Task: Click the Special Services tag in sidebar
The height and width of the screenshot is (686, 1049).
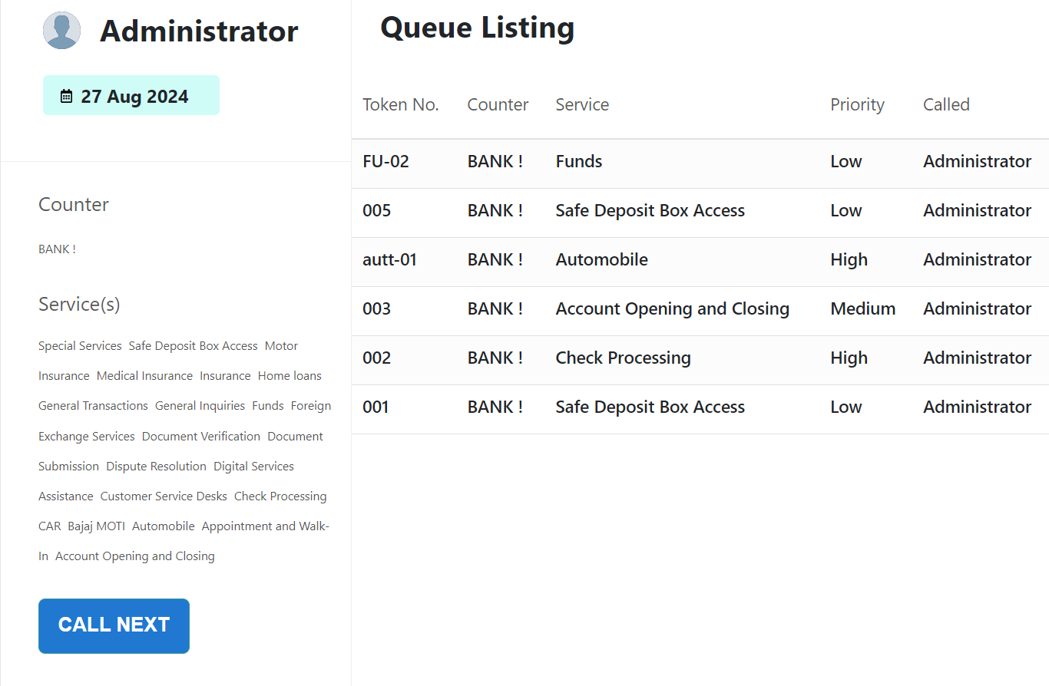Action: pos(80,346)
